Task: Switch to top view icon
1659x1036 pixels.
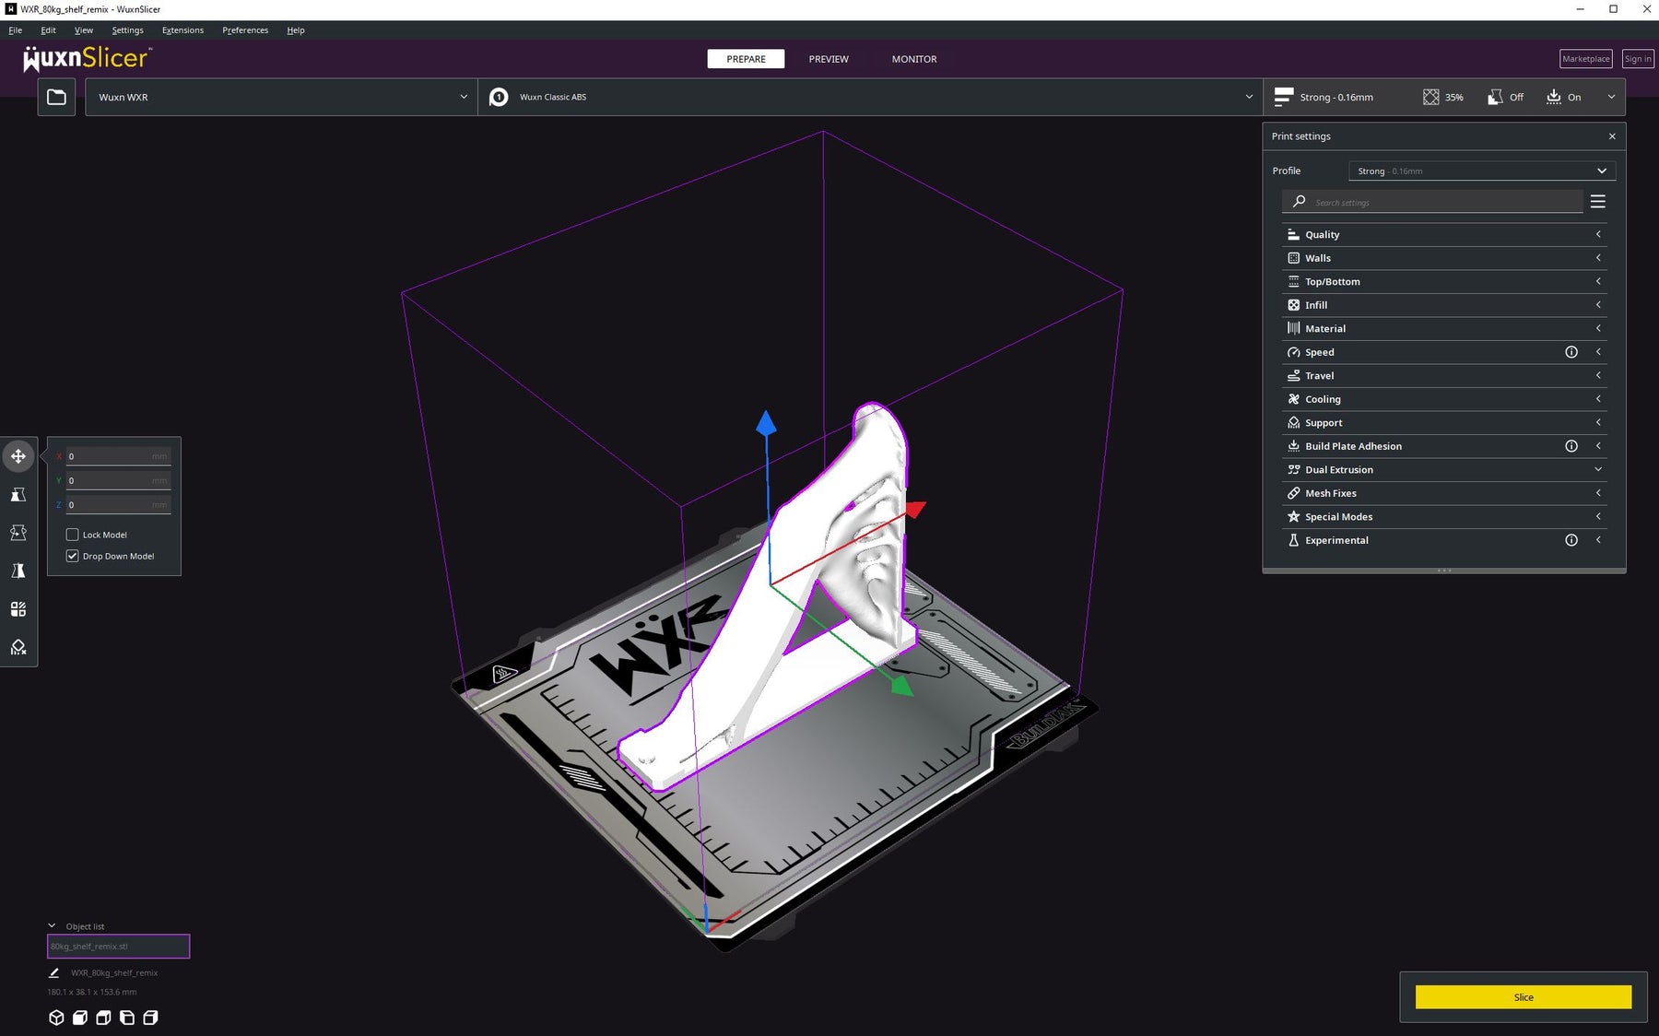Action: (103, 1018)
